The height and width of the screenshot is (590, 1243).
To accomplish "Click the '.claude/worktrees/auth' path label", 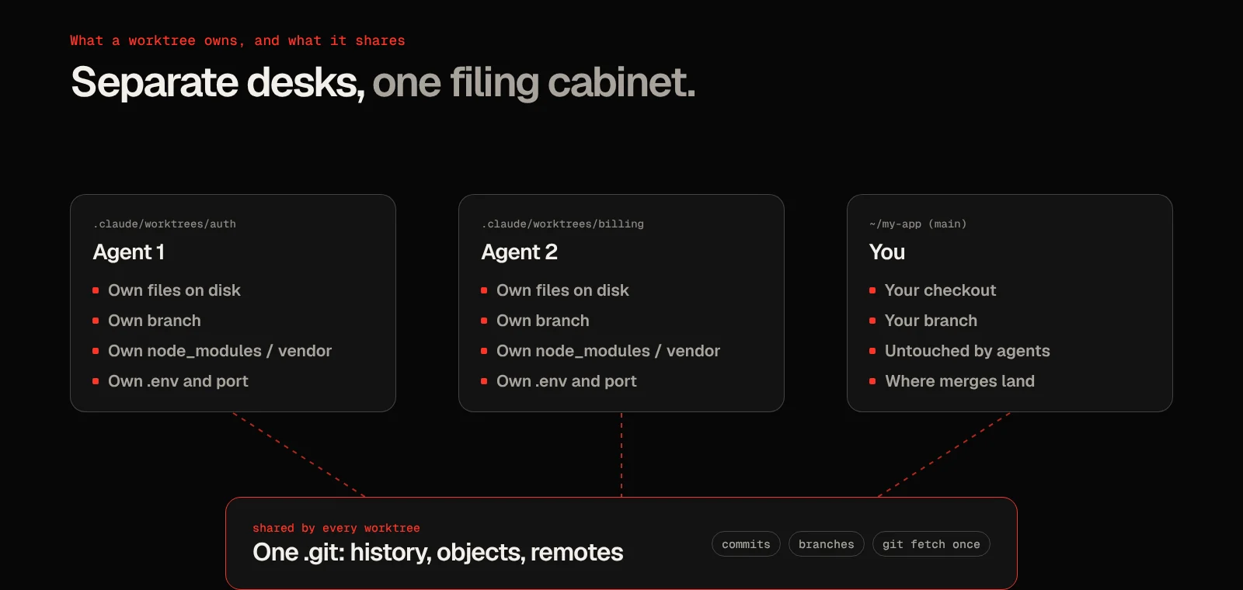I will pyautogui.click(x=165, y=224).
